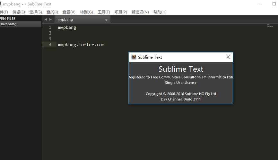
Task: Open the 查看(V) menu
Action: pos(69,12)
